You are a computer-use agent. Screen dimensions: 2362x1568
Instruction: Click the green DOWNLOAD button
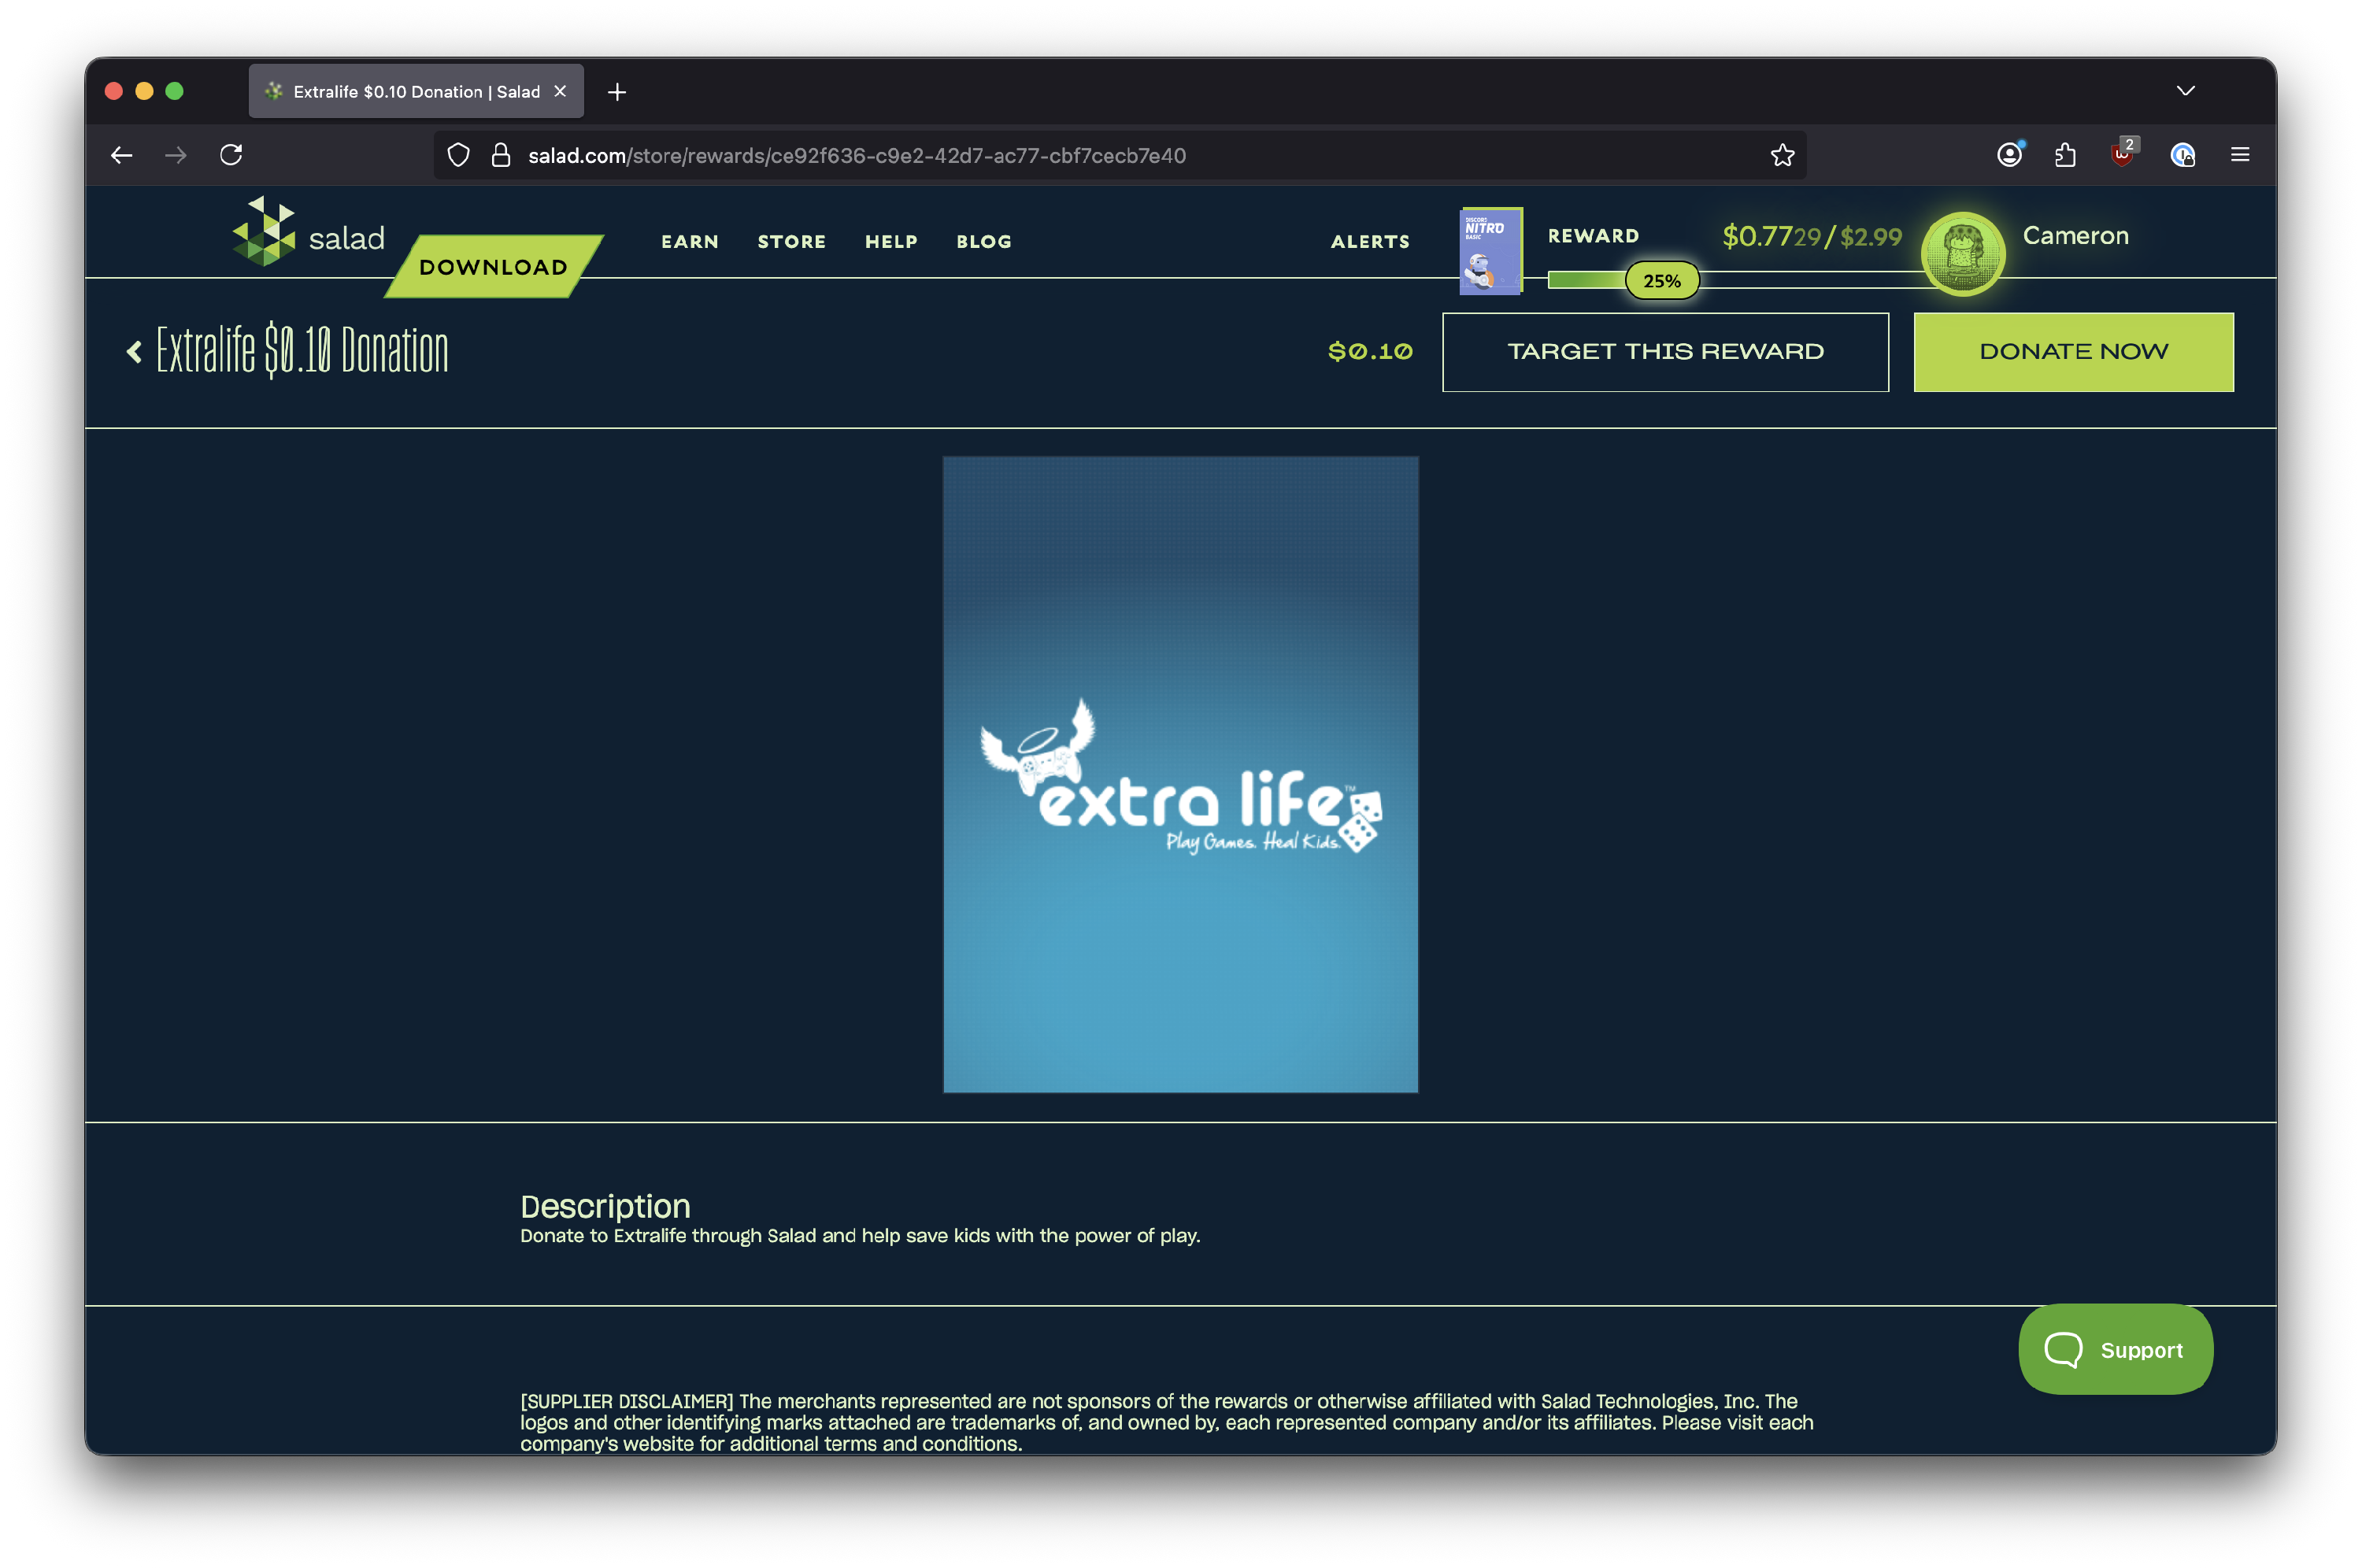[x=494, y=267]
